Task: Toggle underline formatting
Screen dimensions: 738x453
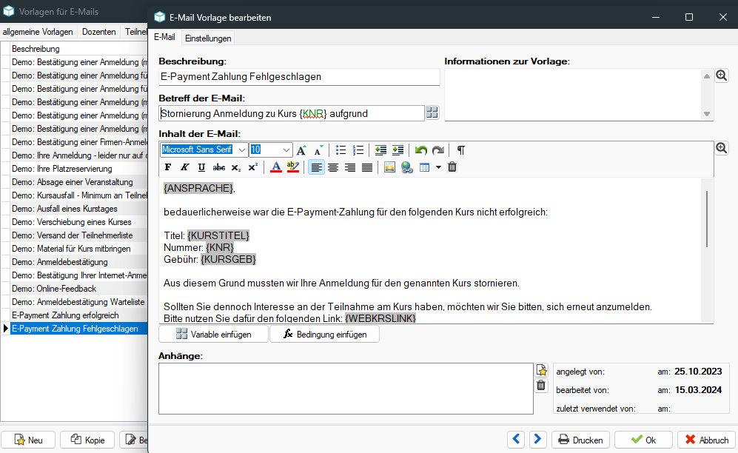Action: point(202,167)
